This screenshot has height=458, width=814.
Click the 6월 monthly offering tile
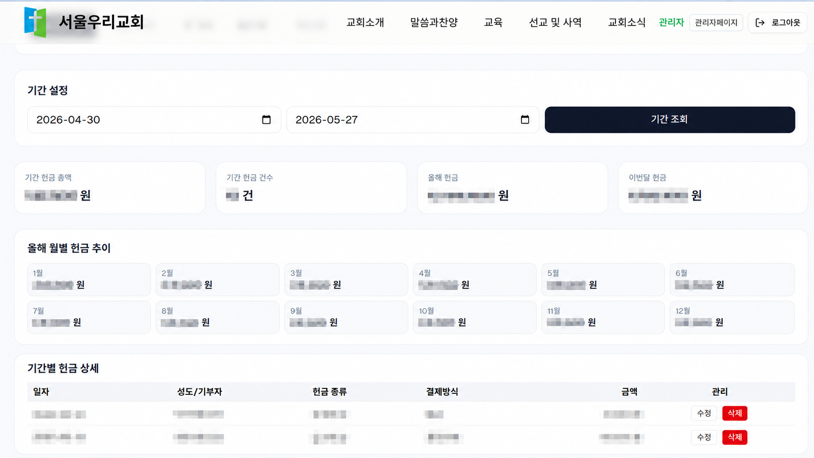pyautogui.click(x=732, y=279)
